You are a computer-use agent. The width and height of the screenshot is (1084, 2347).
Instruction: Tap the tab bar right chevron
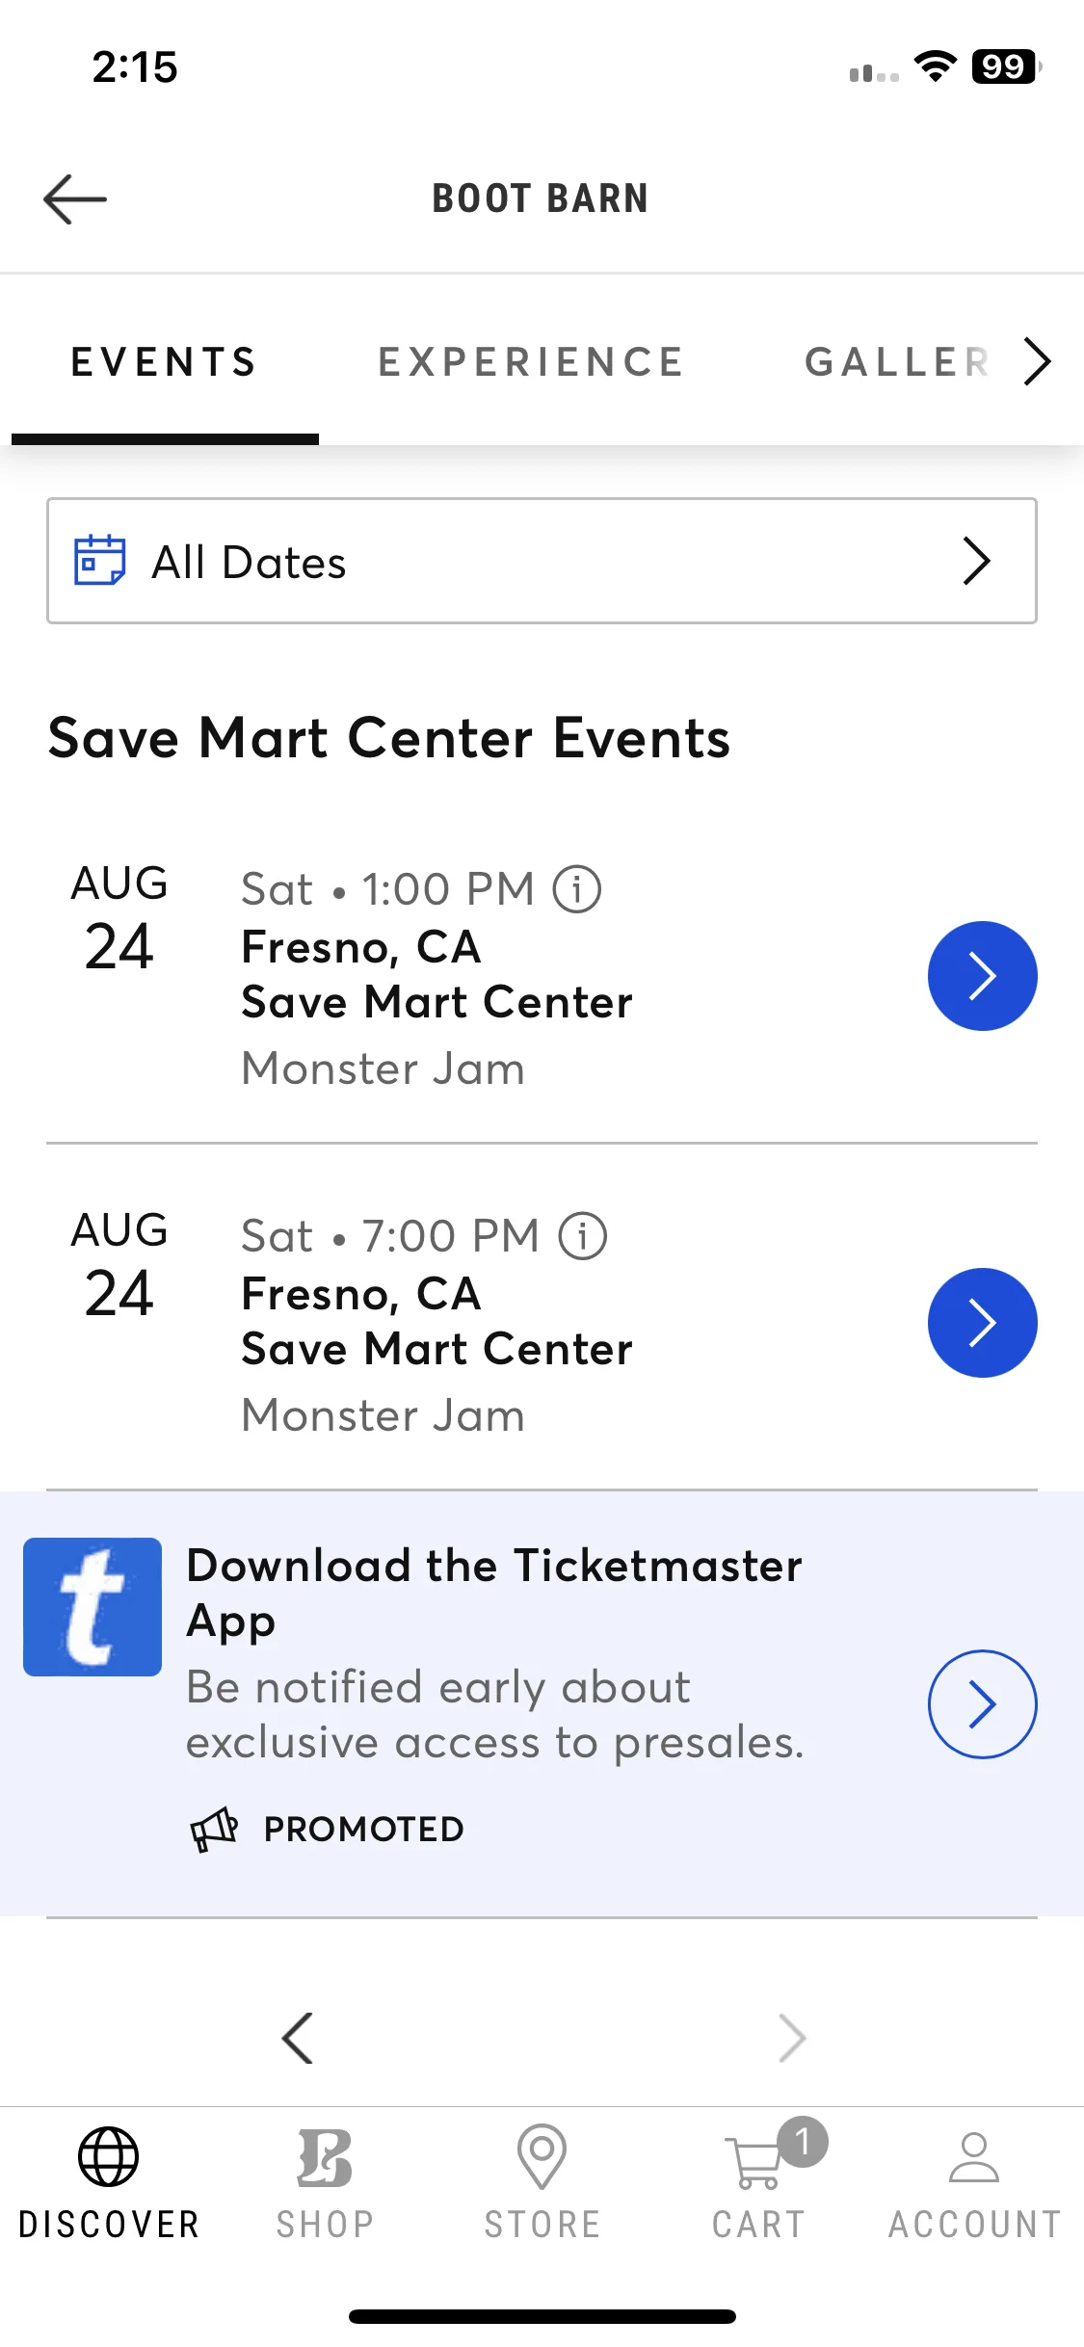[1037, 361]
